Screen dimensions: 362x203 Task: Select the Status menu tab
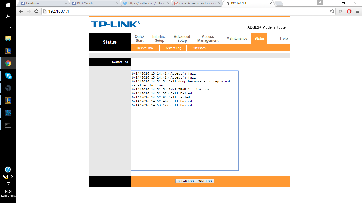259,39
